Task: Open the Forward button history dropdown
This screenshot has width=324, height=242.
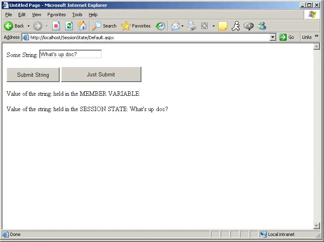Action: 47,26
